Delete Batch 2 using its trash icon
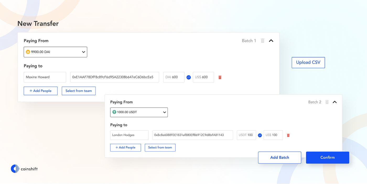 tap(327, 102)
